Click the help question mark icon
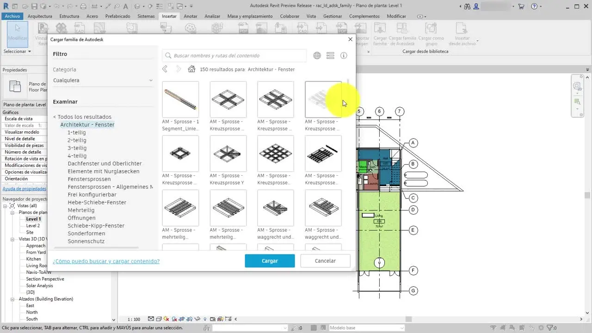The height and width of the screenshot is (333, 592). point(534,6)
